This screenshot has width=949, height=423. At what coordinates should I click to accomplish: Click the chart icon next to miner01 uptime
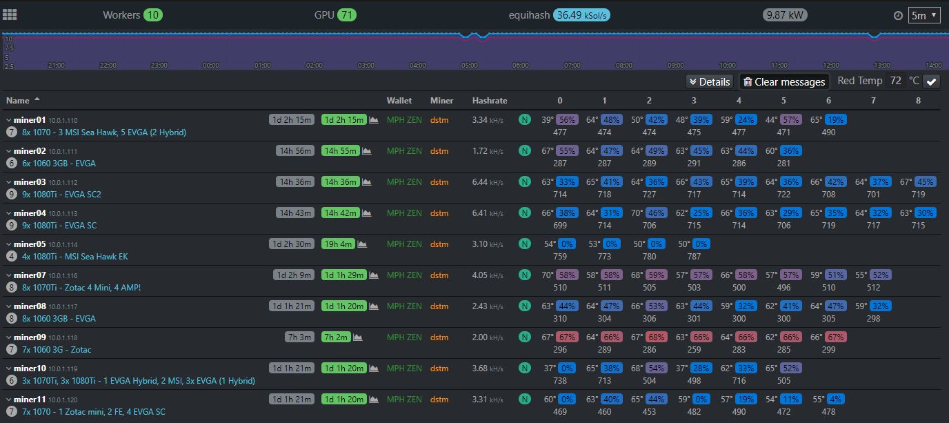click(374, 120)
